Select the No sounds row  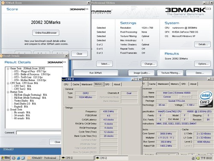(x=22, y=112)
